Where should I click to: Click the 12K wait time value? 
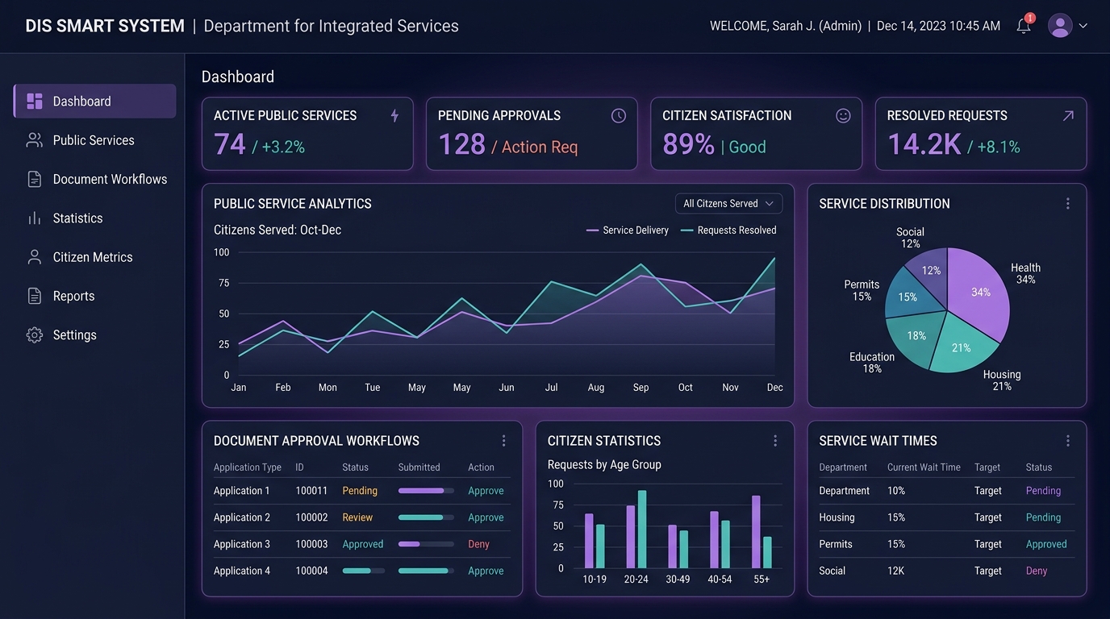[x=895, y=571]
